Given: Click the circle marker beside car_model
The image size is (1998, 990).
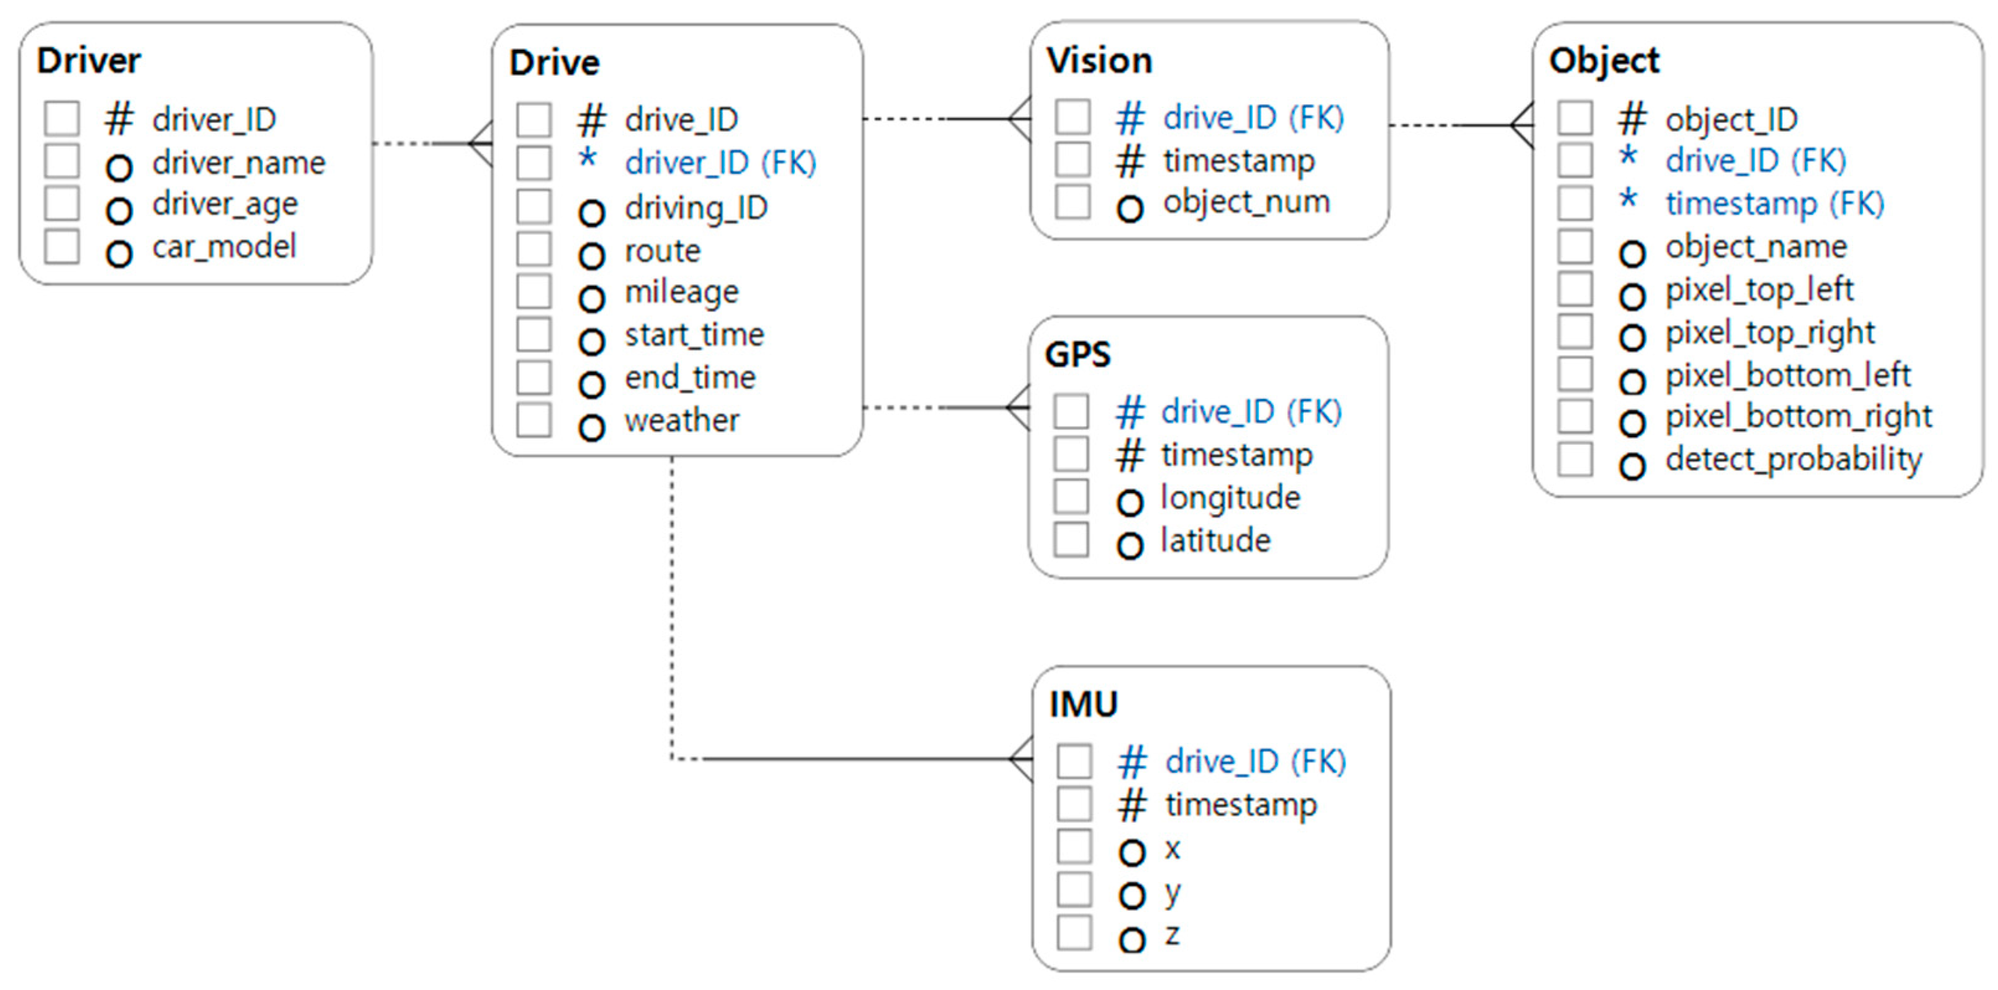Looking at the screenshot, I should (x=118, y=254).
